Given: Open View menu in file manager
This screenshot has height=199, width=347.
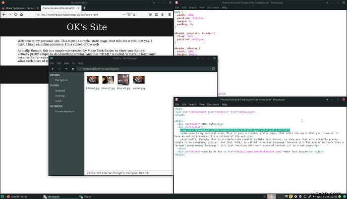Looking at the screenshot, I should (x=66, y=63).
